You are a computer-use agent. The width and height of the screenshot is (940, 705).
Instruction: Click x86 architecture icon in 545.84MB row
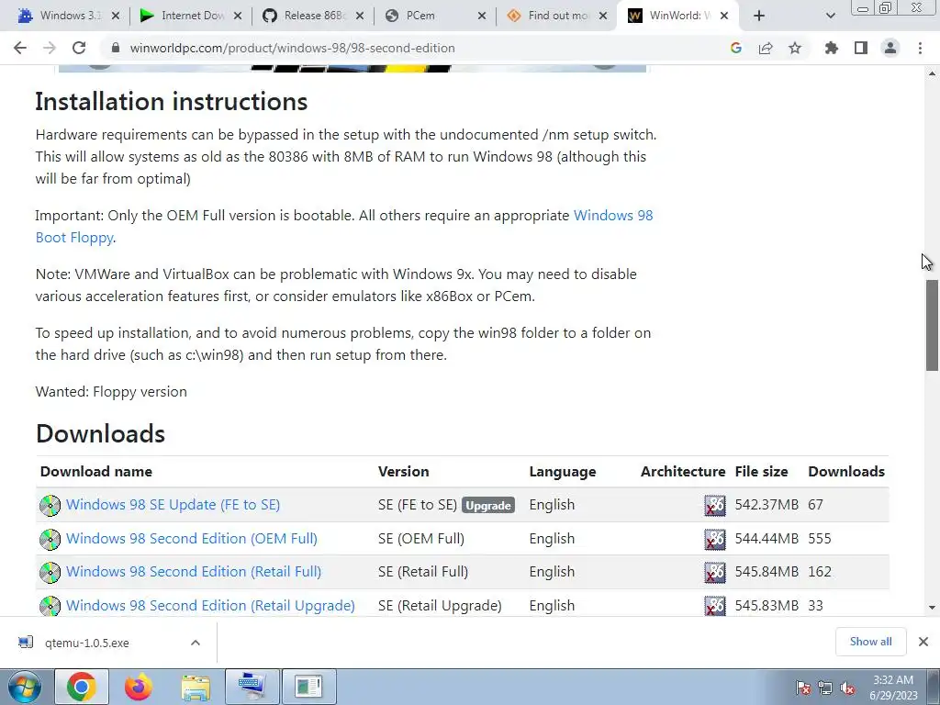[x=714, y=573]
